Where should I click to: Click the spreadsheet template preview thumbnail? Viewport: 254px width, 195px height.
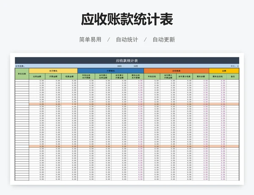pyautogui.click(x=127, y=119)
